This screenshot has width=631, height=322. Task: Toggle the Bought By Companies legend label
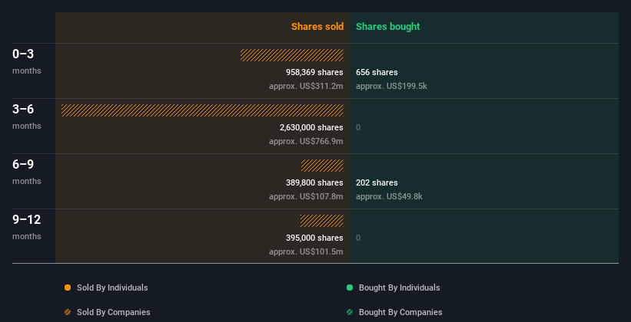click(x=400, y=312)
